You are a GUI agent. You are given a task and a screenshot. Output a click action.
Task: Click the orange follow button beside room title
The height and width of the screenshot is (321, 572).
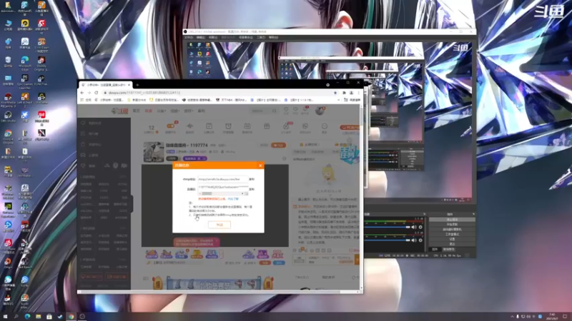click(278, 146)
